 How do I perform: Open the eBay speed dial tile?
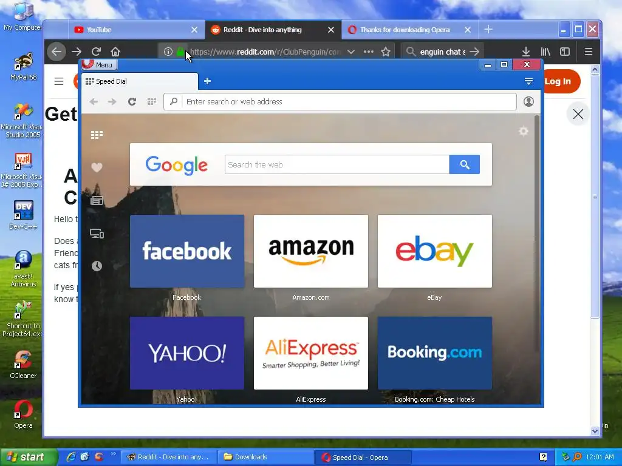pyautogui.click(x=435, y=251)
